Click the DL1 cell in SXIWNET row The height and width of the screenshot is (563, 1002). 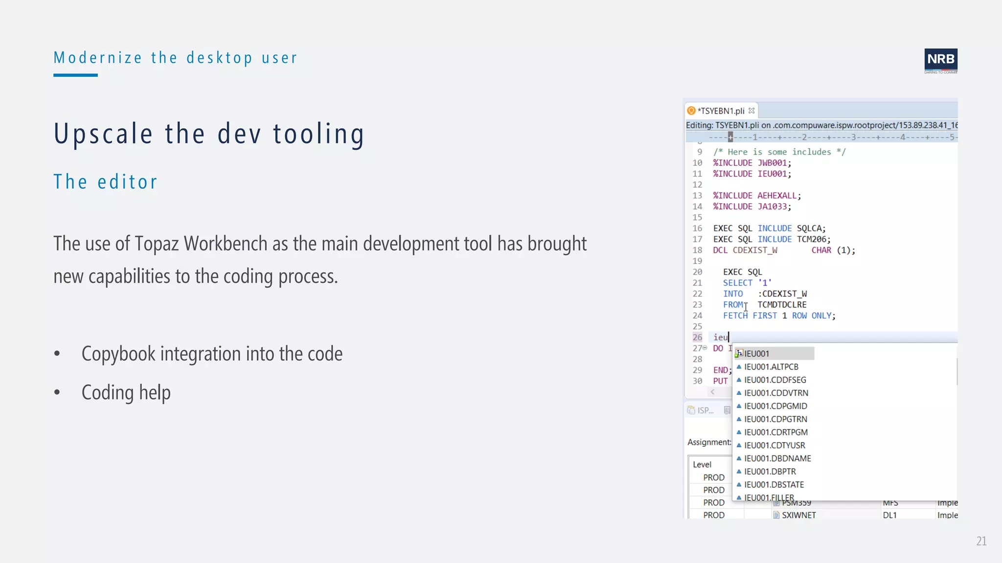click(890, 515)
